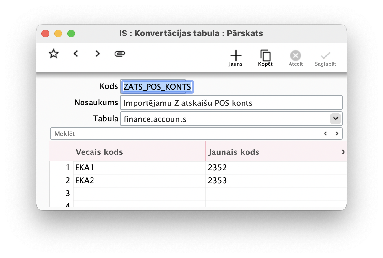Cancel changes with Atcelt
The height and width of the screenshot is (258, 383).
click(x=296, y=58)
